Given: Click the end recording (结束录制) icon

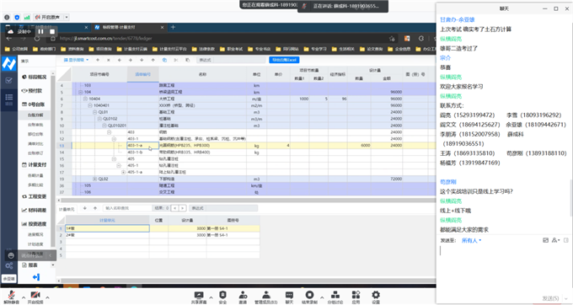Looking at the screenshot, I should tap(309, 297).
